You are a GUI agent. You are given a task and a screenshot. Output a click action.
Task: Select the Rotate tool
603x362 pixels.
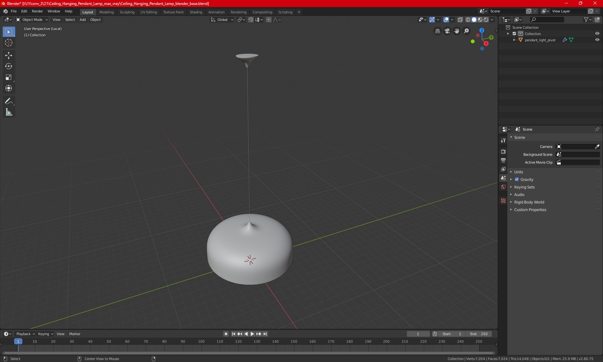(x=9, y=66)
